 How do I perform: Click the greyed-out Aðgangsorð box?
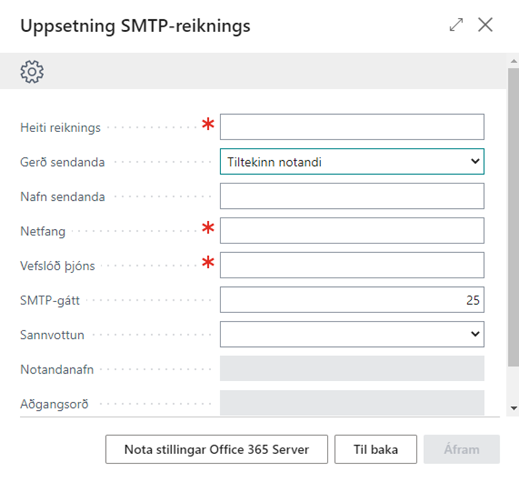tap(351, 403)
